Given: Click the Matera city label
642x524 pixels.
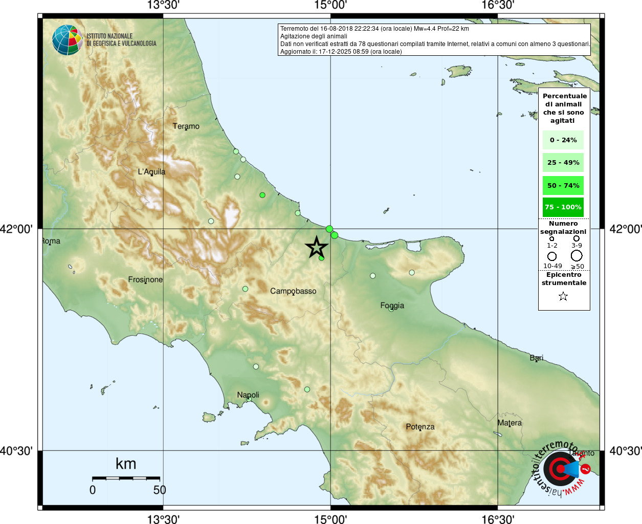Looking at the screenshot, I should (x=510, y=423).
